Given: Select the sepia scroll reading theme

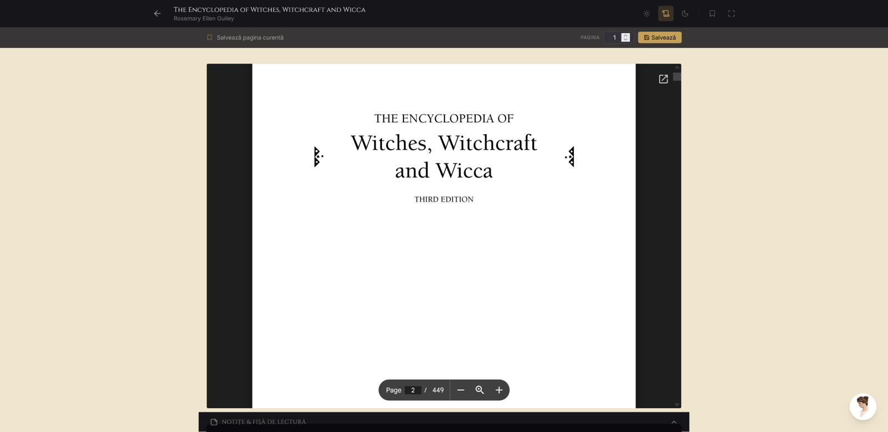Looking at the screenshot, I should coord(666,13).
